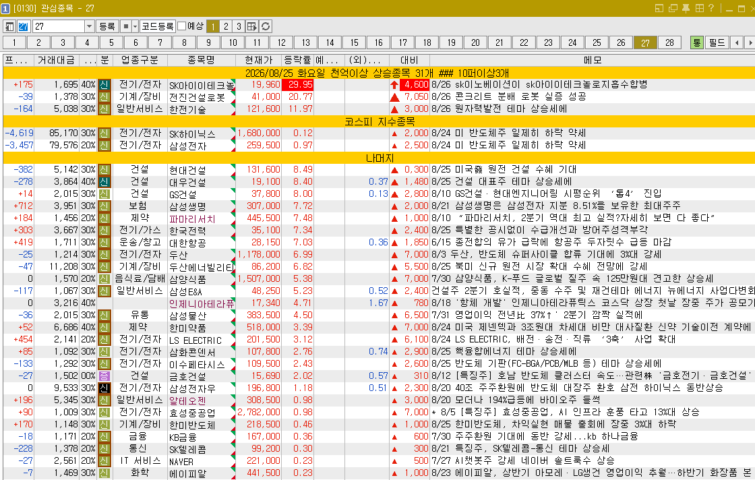
Task: Click the blue 27 group icon
Action: coord(23,26)
